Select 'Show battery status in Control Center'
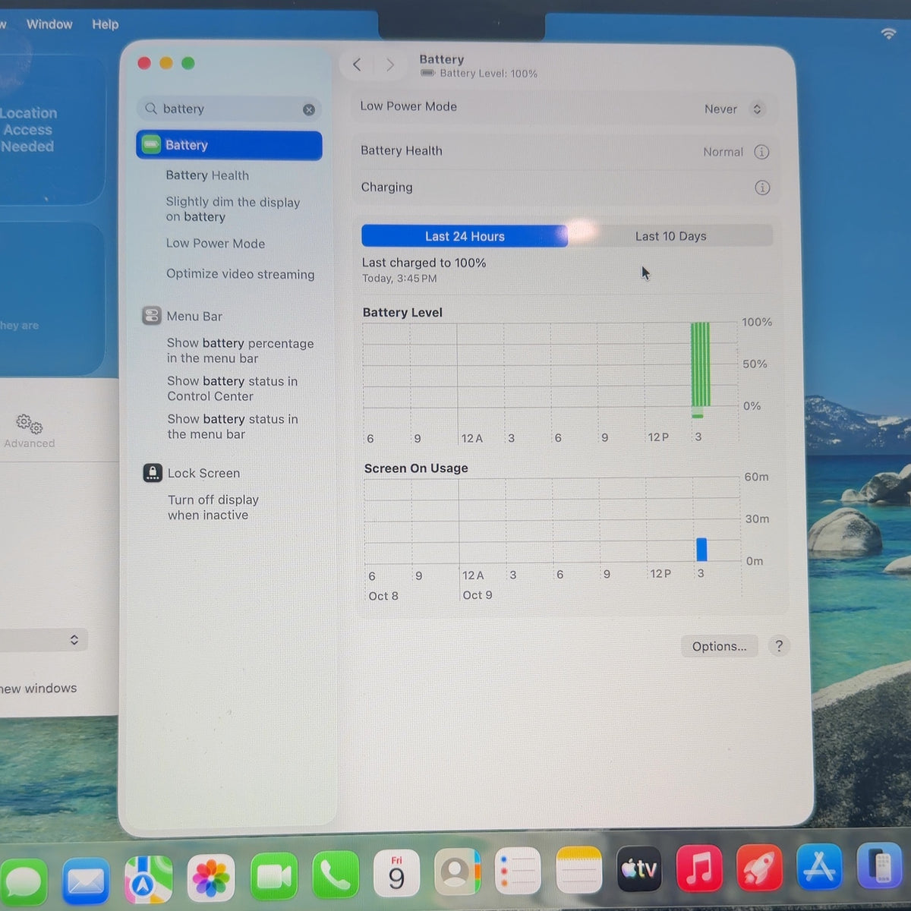The image size is (911, 911). click(232, 389)
